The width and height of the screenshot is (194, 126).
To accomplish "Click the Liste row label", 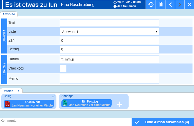I will click(12, 31).
